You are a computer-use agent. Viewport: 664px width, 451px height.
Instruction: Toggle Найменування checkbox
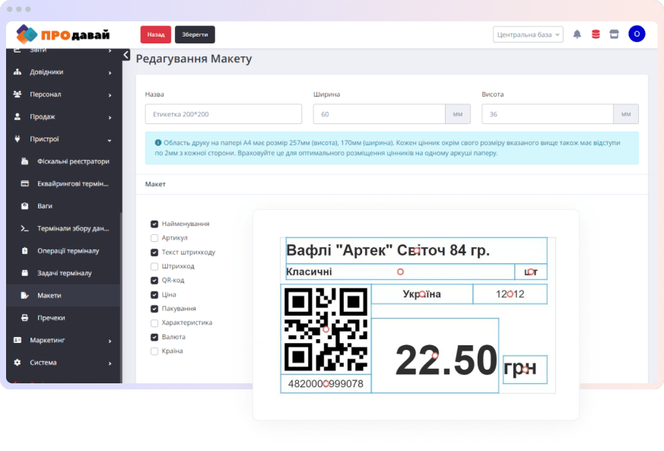pos(154,224)
